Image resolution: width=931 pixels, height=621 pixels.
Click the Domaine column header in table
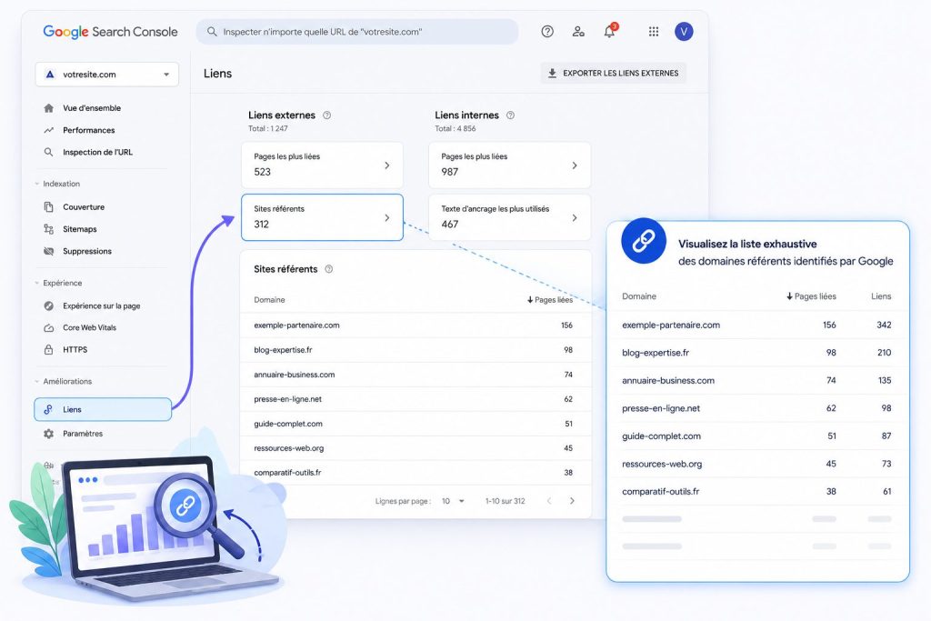[269, 300]
